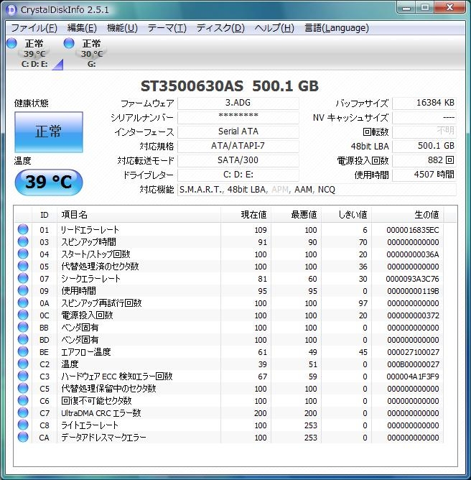Click status orb for 代替処理済のセクタ数 row

pyautogui.click(x=23, y=267)
